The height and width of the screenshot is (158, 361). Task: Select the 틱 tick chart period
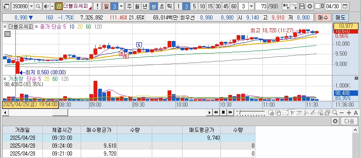coord(169,6)
